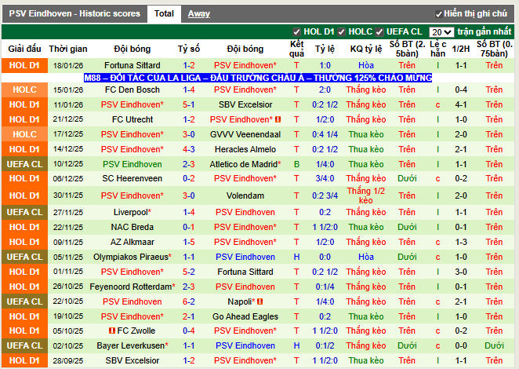Click blue PSV Eindhoven in Bayer Leverkusen row
The width and height of the screenshot is (519, 369).
click(x=245, y=345)
